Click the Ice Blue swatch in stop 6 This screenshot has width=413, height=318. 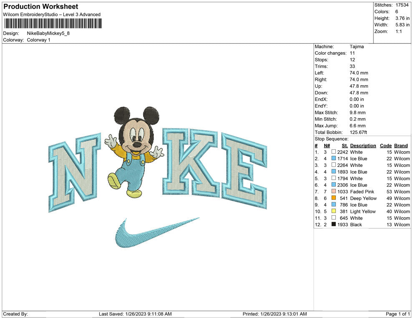(x=334, y=185)
